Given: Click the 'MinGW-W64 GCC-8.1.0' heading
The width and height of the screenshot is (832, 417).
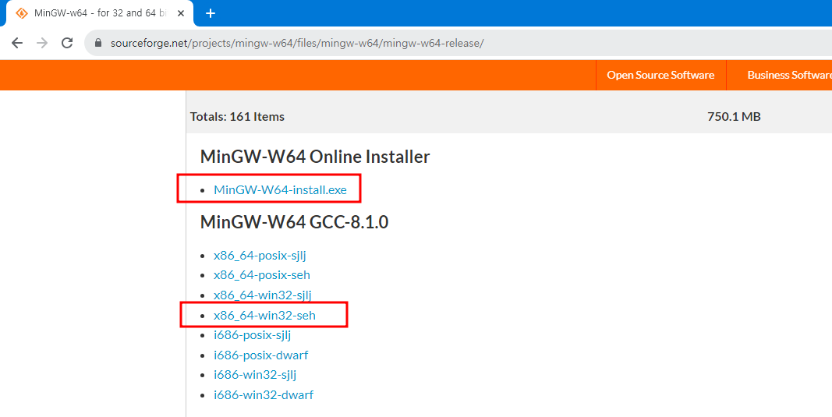Looking at the screenshot, I should (x=294, y=222).
